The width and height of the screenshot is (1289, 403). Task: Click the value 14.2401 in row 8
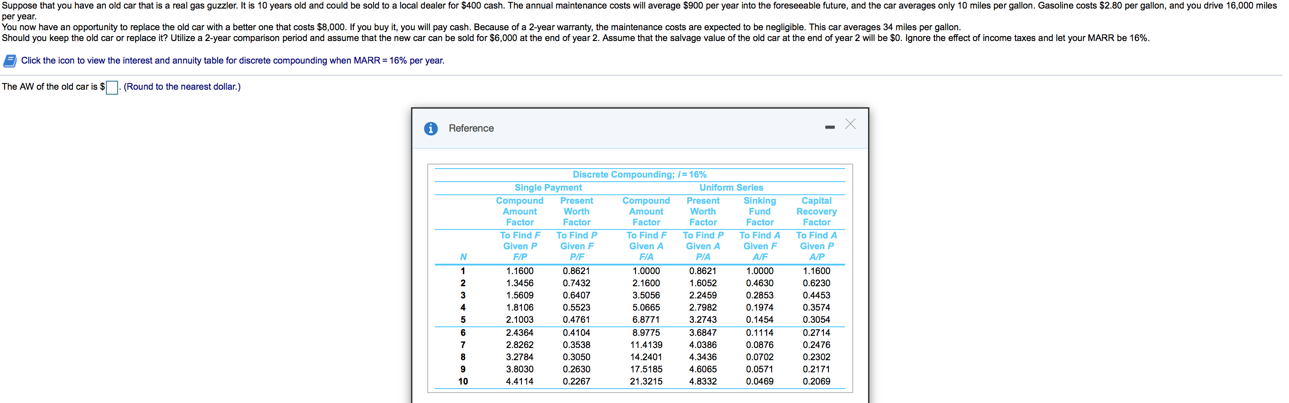646,357
